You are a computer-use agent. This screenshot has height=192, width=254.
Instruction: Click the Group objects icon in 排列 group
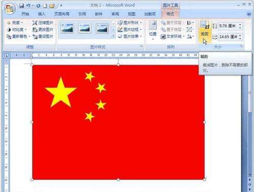[x=190, y=30]
